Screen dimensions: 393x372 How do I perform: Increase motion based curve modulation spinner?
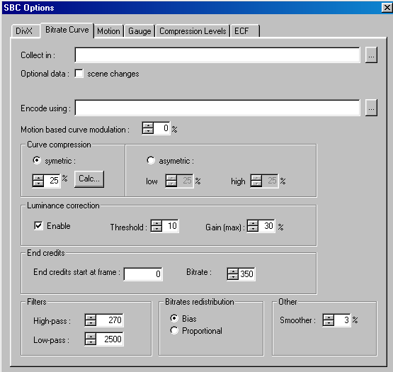(x=148, y=125)
